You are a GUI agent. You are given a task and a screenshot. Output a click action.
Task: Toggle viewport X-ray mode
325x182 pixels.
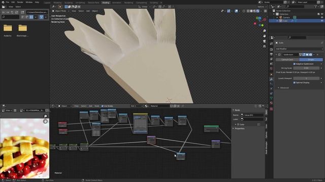pyautogui.click(x=244, y=11)
